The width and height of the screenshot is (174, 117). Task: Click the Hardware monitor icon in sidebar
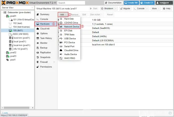tap(38, 24)
